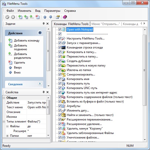Open help via the purple book icon
Viewport: 150px width, 150px height.
[65, 17]
